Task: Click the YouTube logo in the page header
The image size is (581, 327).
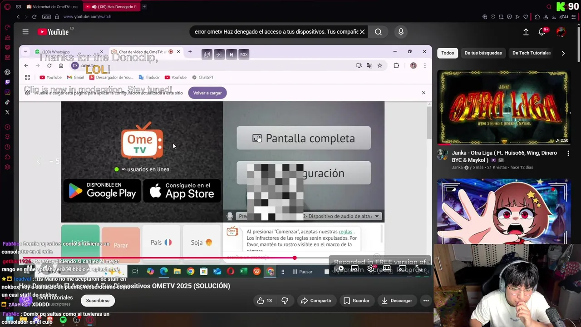Action: (54, 32)
